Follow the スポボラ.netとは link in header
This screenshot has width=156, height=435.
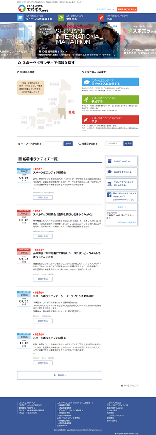click(x=105, y=9)
